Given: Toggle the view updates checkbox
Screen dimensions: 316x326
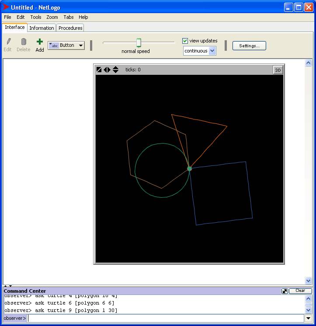Looking at the screenshot, I should tap(185, 41).
